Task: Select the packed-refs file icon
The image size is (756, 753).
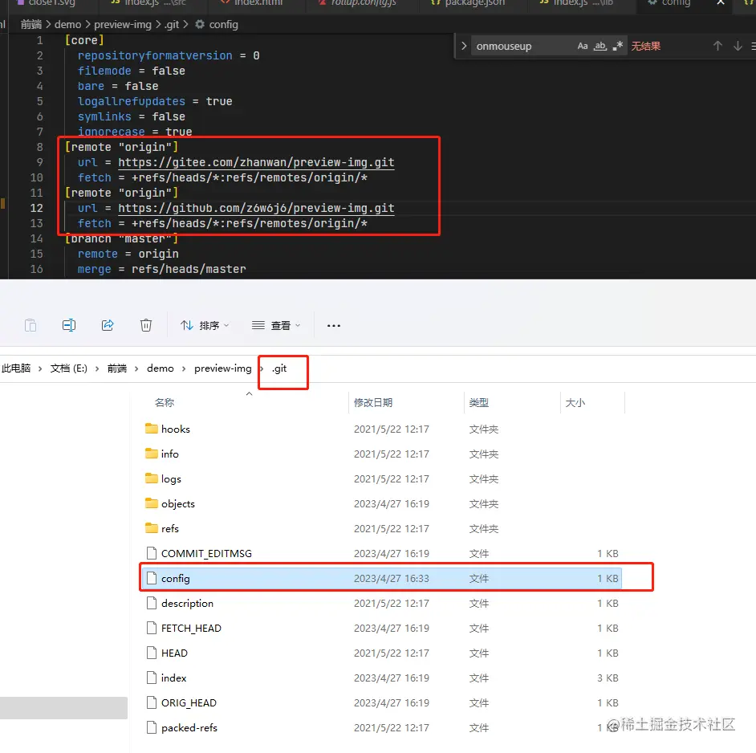Action: pos(152,728)
